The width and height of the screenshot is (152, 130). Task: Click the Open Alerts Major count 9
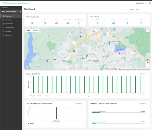(127, 23)
